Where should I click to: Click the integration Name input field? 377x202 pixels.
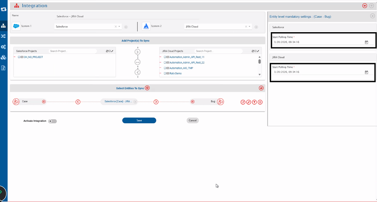click(127, 16)
